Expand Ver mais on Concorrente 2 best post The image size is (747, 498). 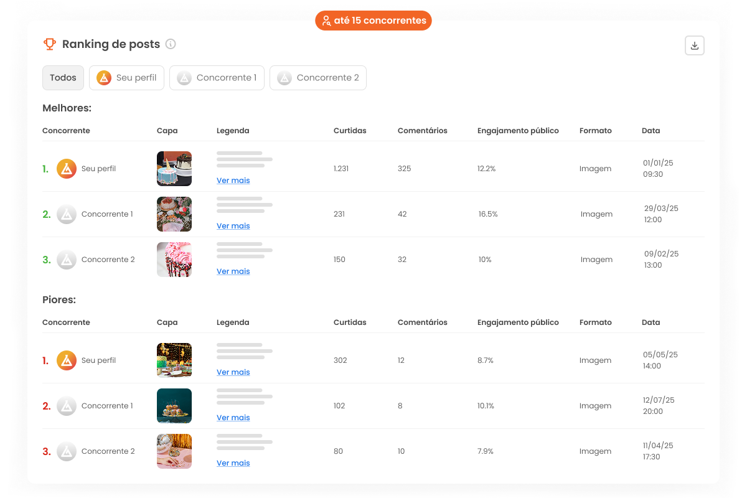233,271
